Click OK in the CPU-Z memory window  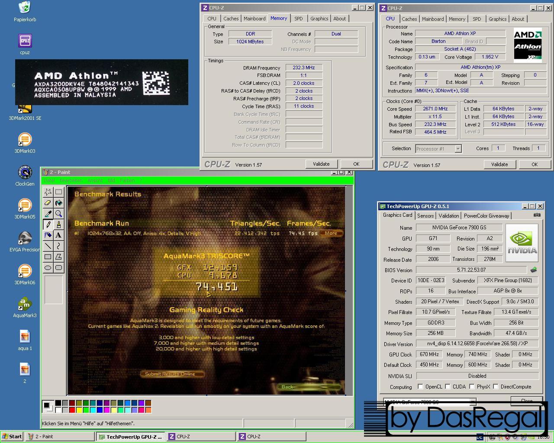pyautogui.click(x=356, y=164)
